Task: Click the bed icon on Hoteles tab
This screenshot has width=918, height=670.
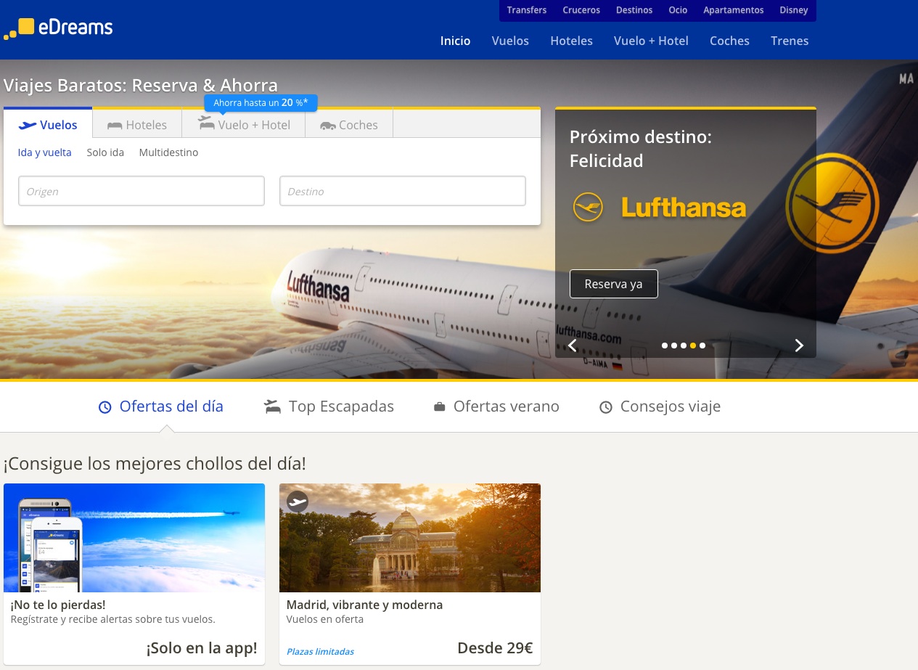Action: 115,125
